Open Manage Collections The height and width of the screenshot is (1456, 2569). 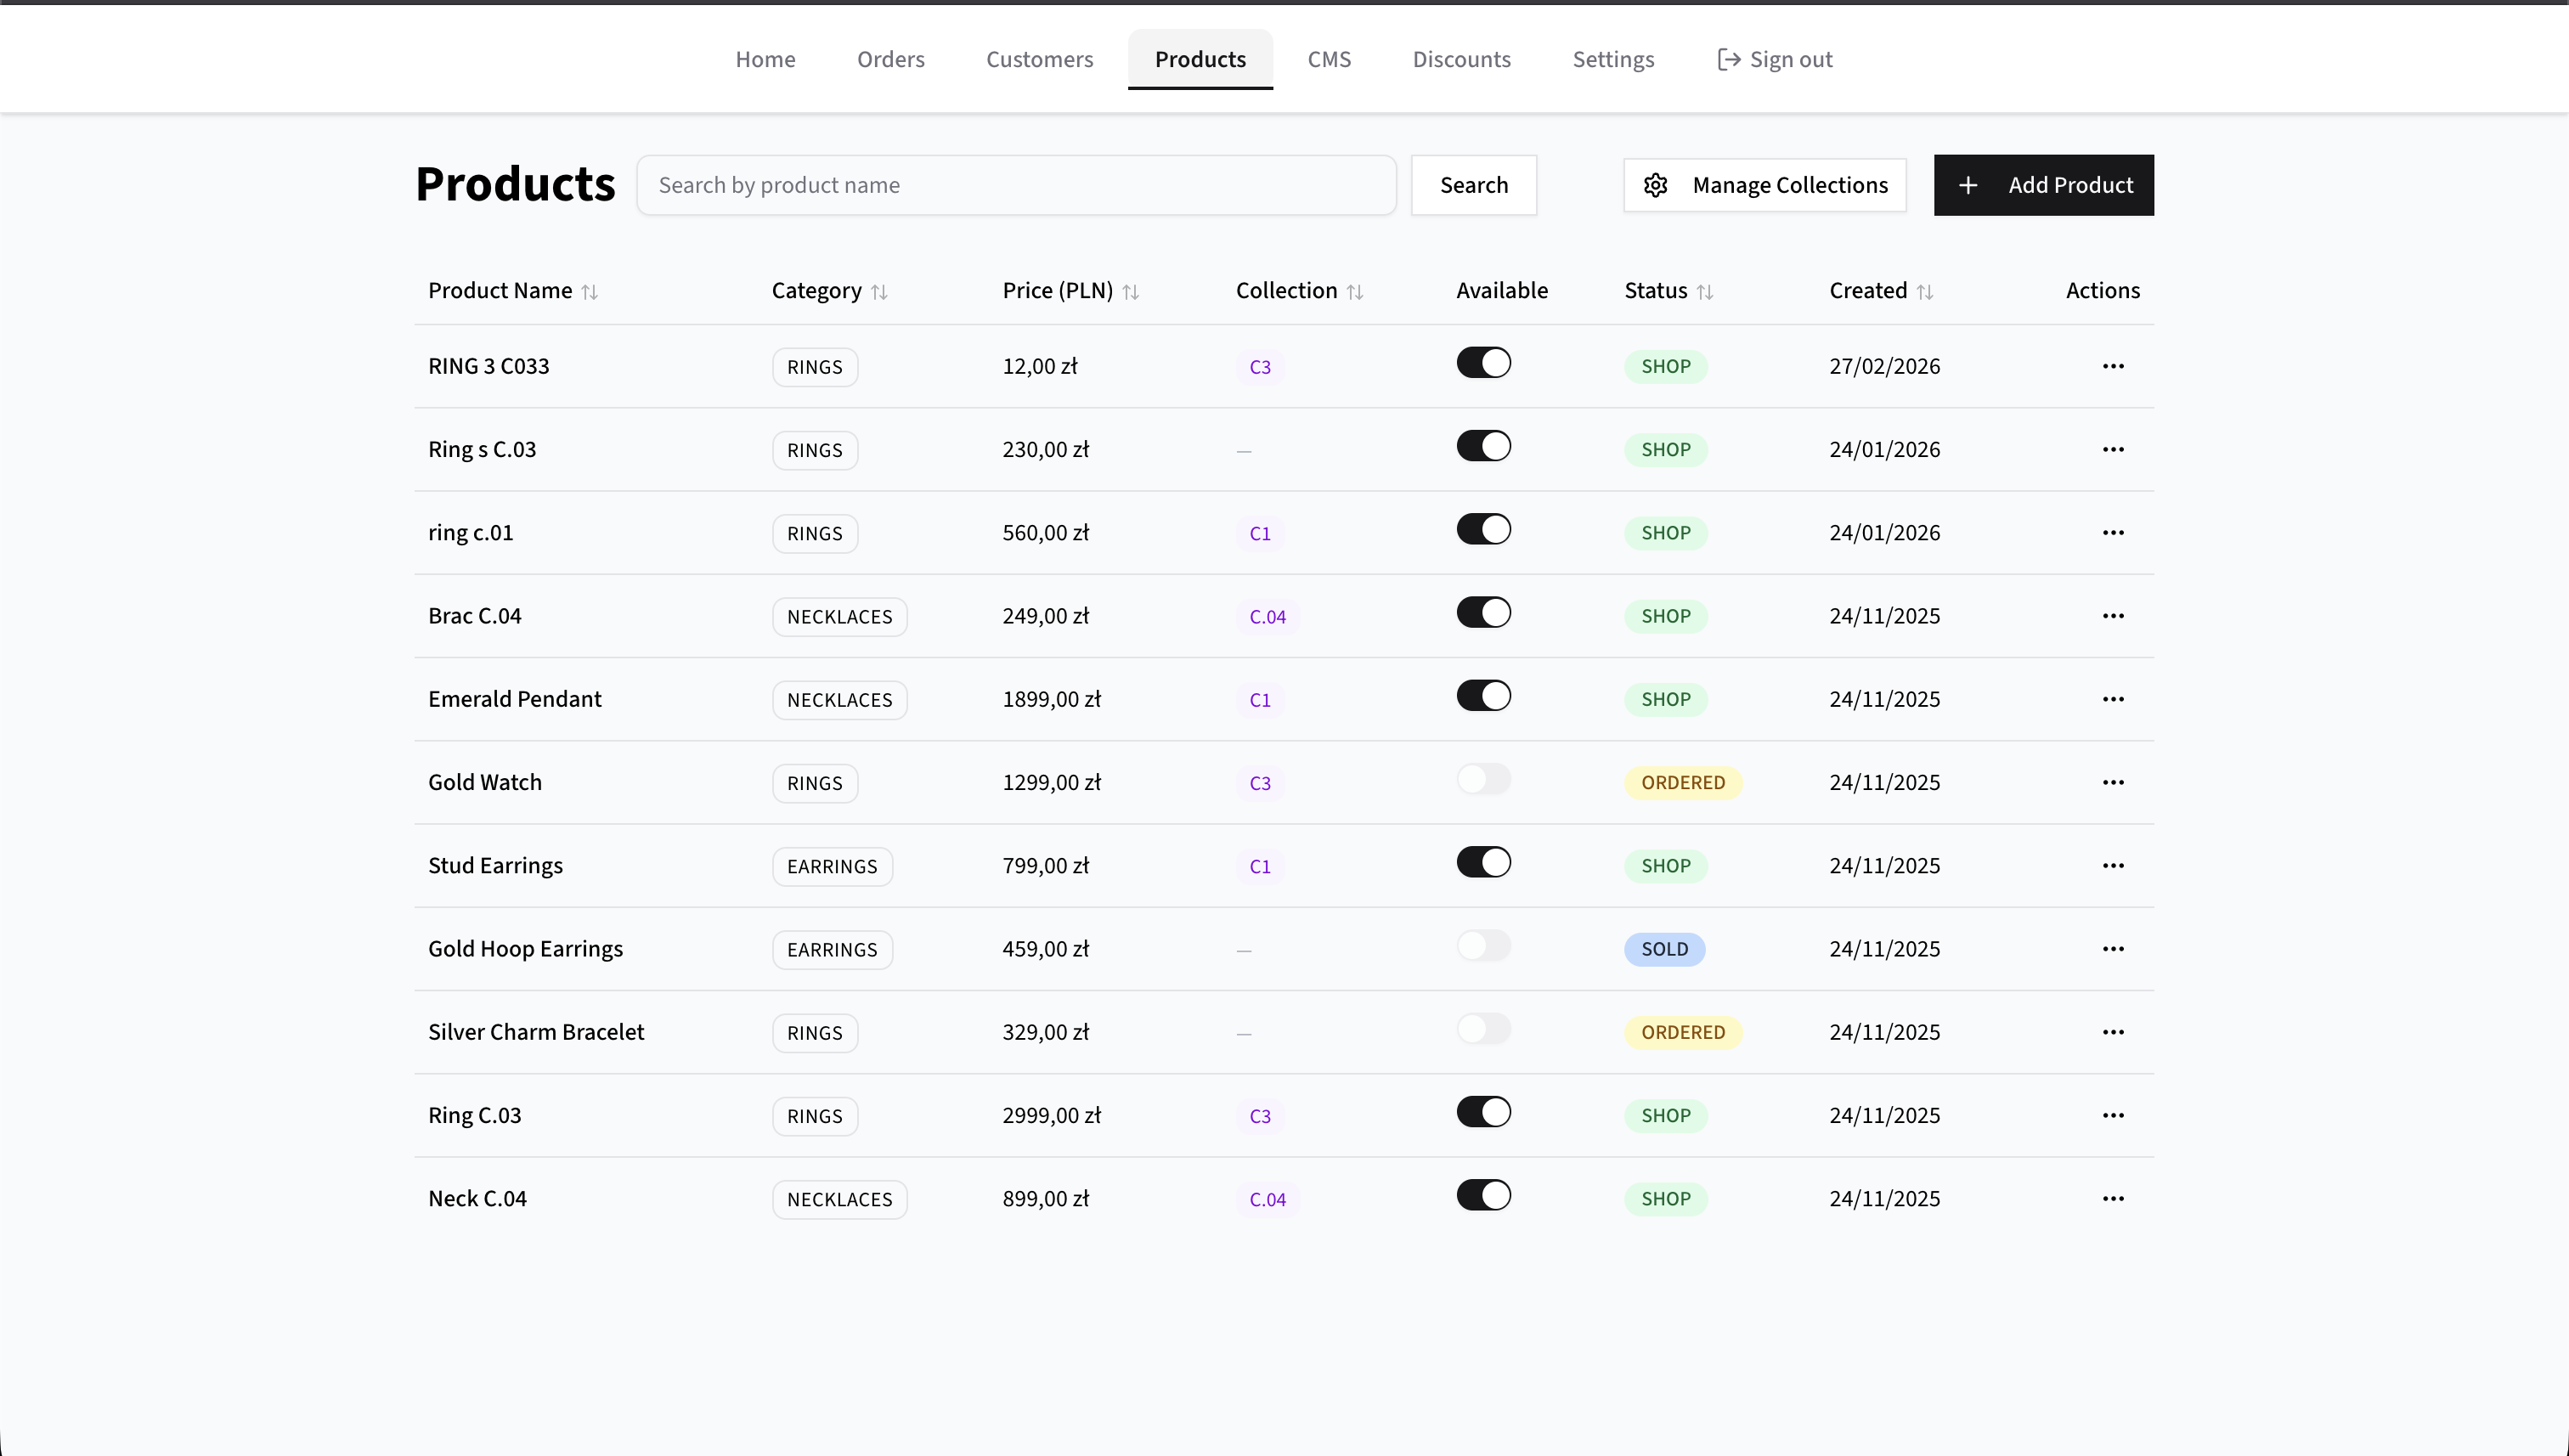point(1789,185)
